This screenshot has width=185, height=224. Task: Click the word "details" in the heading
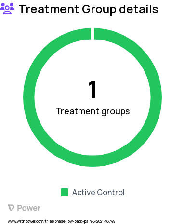coord(139,9)
